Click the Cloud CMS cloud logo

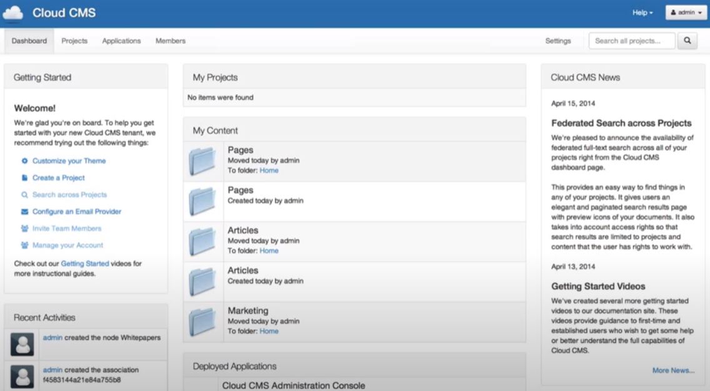point(12,13)
